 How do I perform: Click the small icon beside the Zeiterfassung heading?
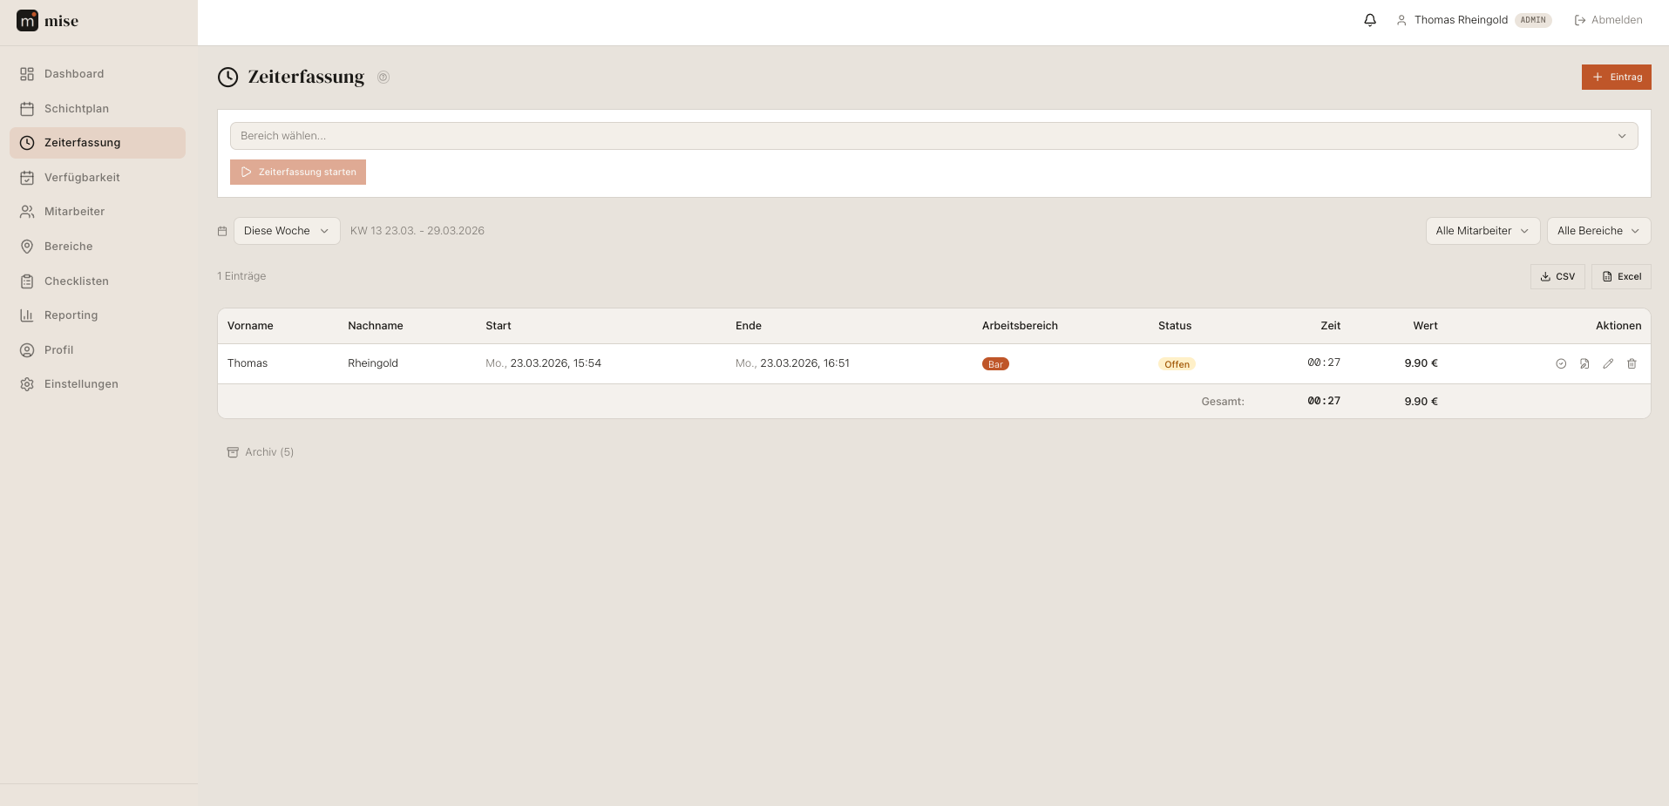(383, 78)
